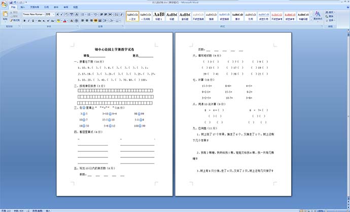Open Font dialog launcher
Image resolution: width=350 pixels, height=212 pixels.
click(x=78, y=26)
